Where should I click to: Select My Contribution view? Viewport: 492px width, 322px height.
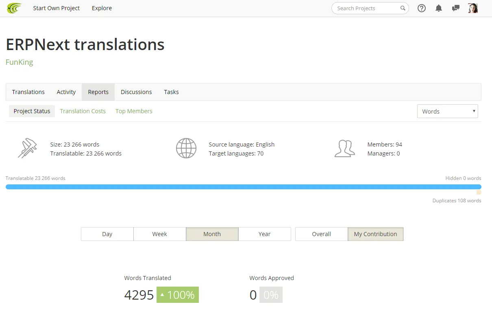[376, 234]
